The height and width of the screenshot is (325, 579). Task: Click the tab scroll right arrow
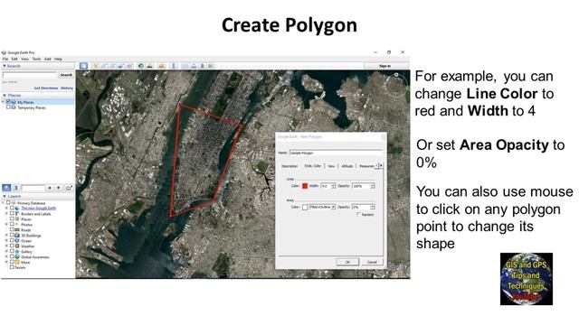coord(381,166)
